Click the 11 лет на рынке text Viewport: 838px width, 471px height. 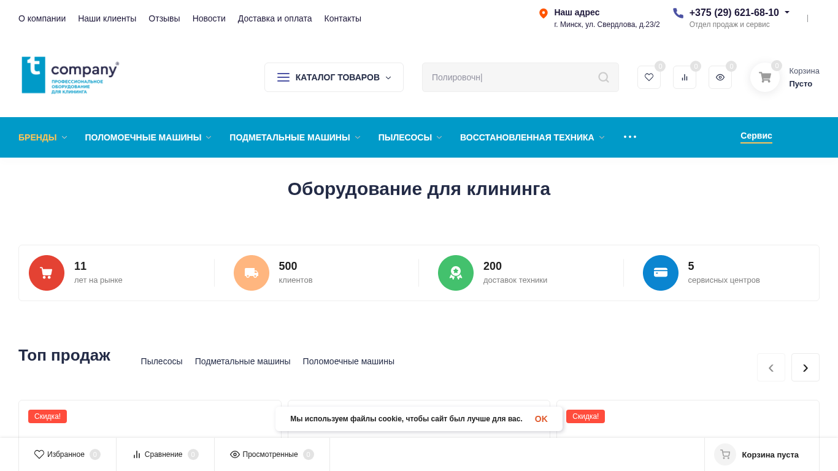[98, 273]
